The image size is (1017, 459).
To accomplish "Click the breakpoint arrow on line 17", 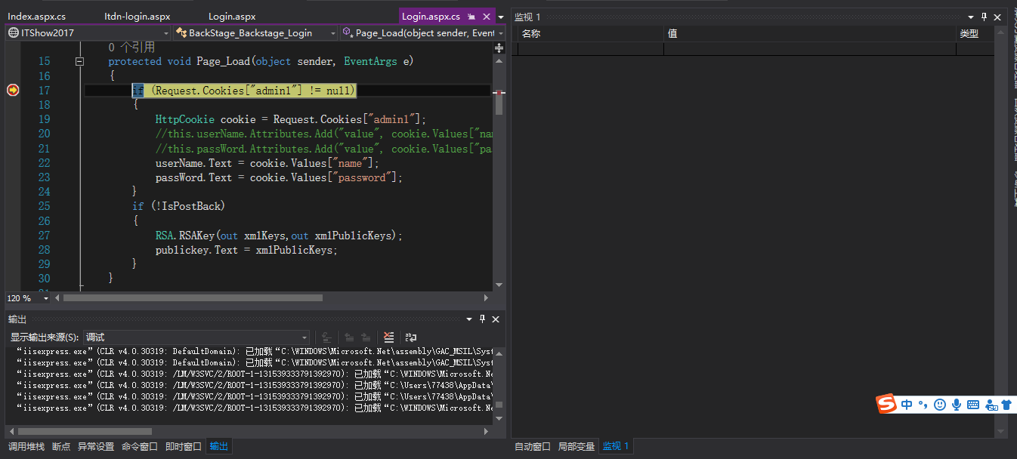I will click(13, 90).
